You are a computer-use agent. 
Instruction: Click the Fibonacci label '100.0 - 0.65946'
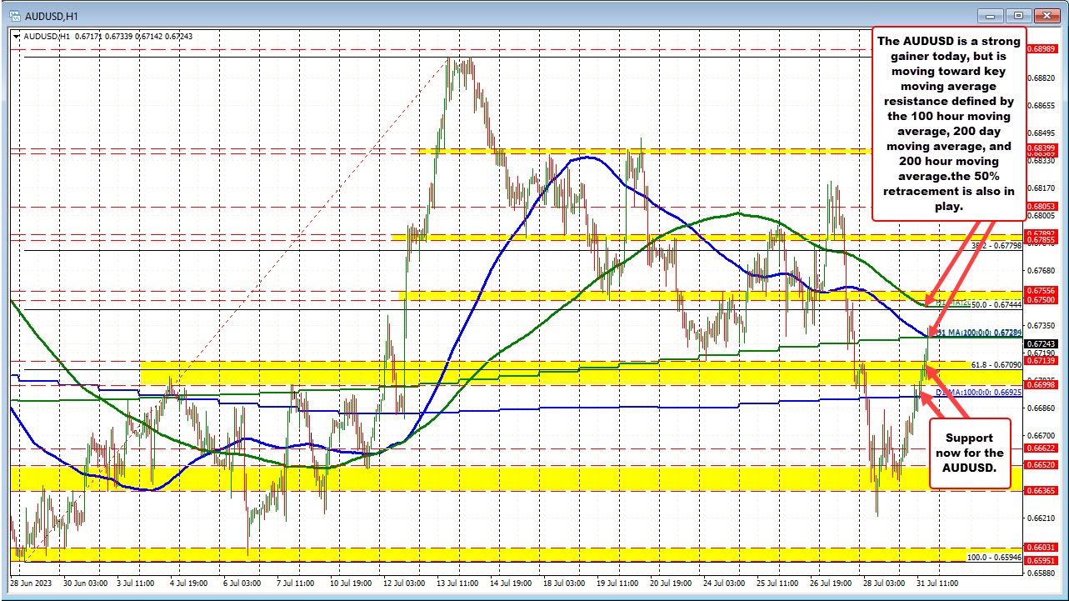(x=994, y=556)
